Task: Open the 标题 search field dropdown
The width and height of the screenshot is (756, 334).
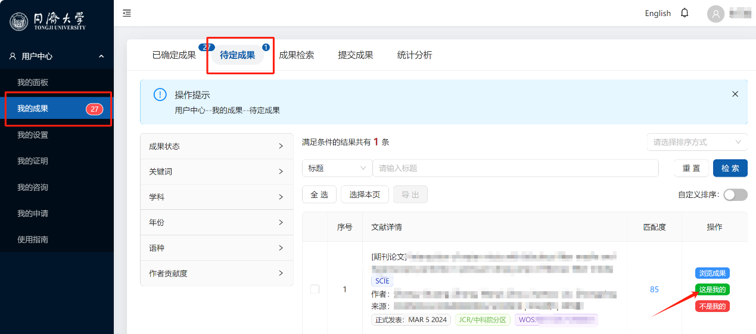Action: [337, 168]
